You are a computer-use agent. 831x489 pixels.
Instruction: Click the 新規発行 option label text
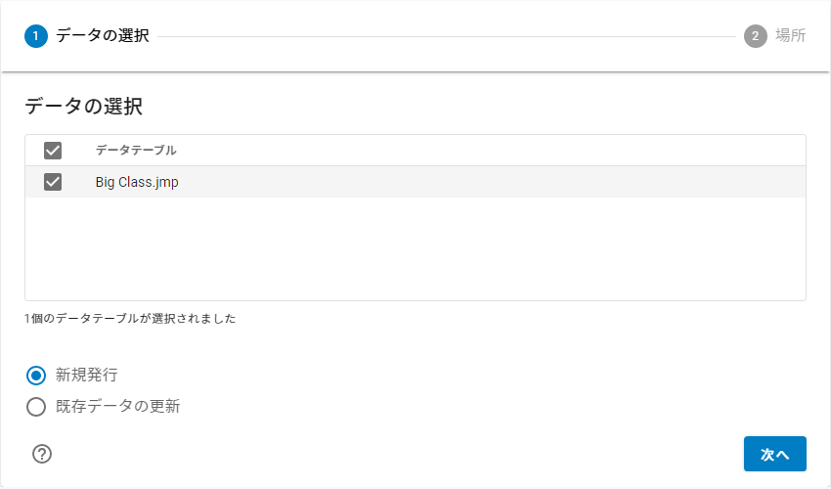point(87,375)
